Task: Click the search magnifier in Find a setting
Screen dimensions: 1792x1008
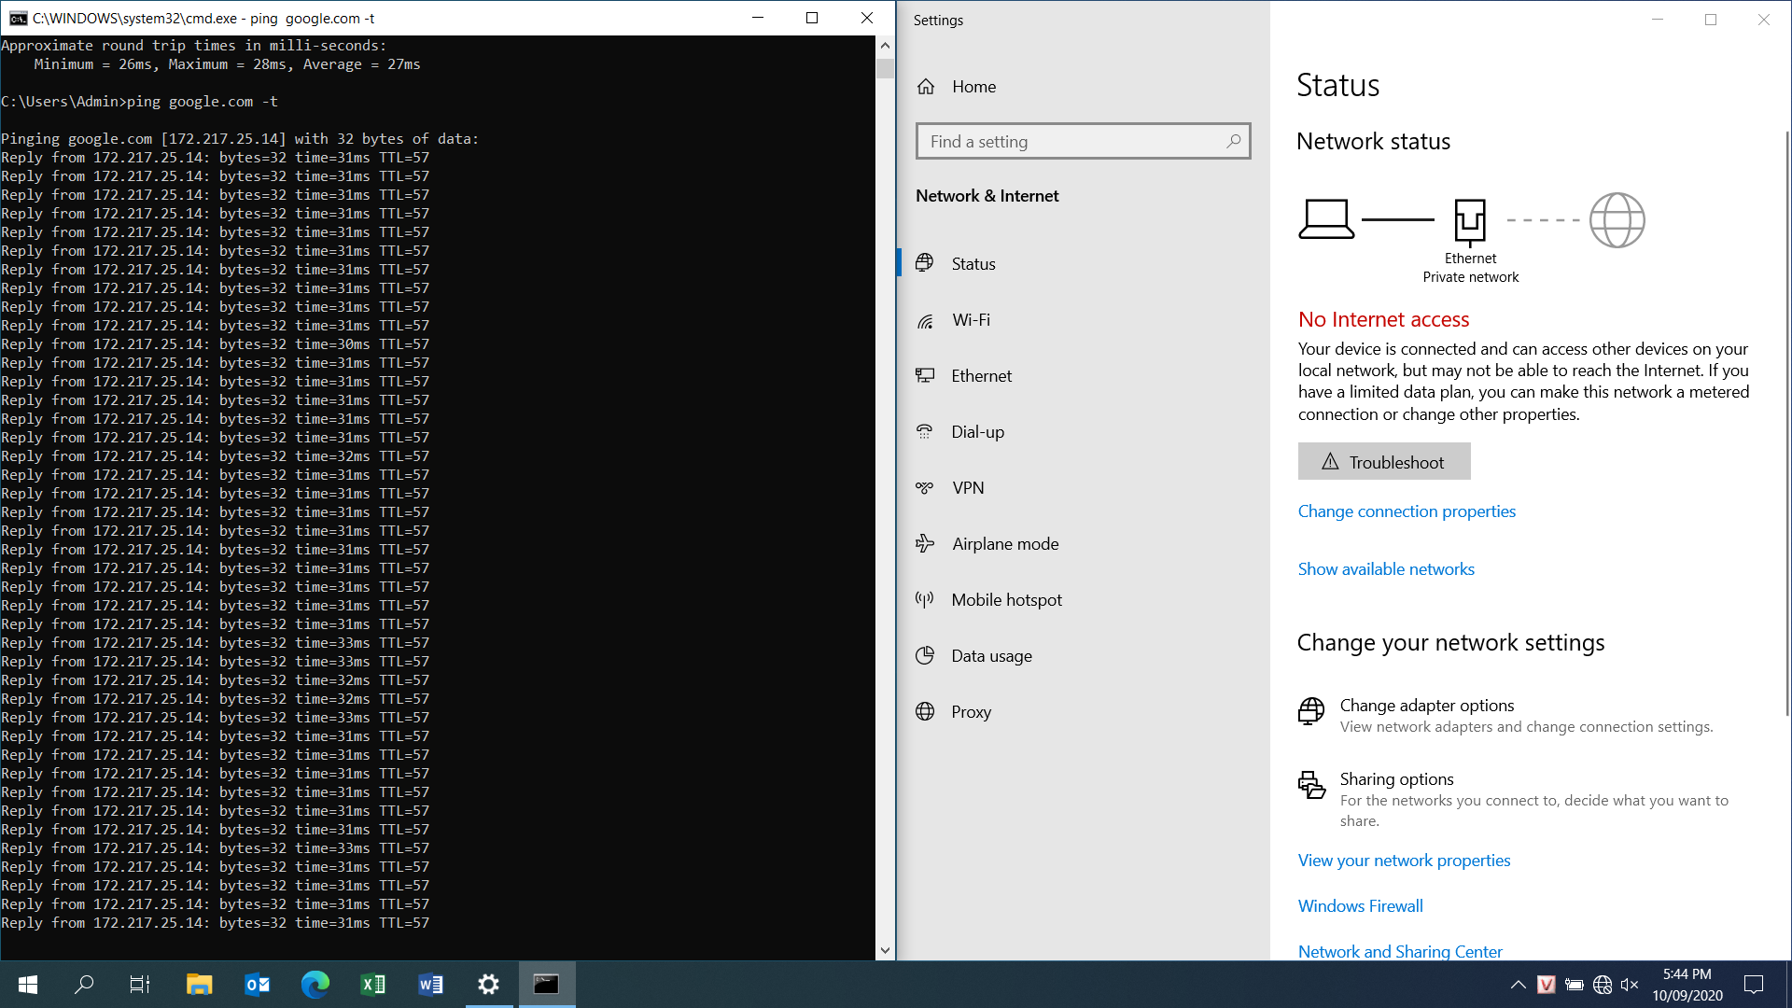Action: pos(1234,141)
